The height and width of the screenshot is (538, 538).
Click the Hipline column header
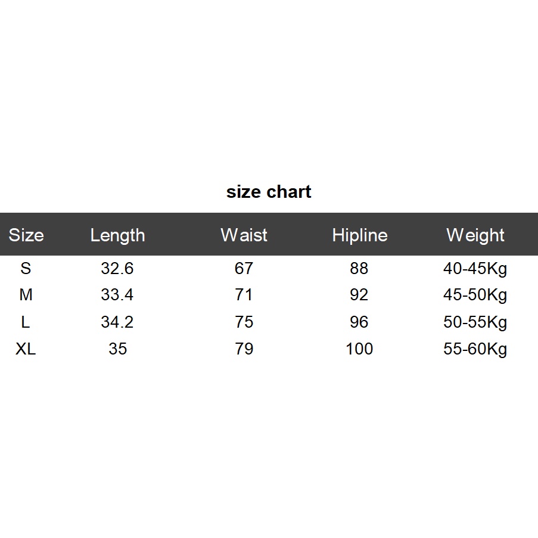(x=359, y=235)
